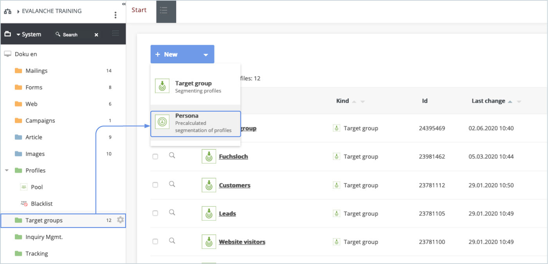Click the magnifier icon in Fuchsloch row
Image resolution: width=548 pixels, height=264 pixels.
point(172,156)
